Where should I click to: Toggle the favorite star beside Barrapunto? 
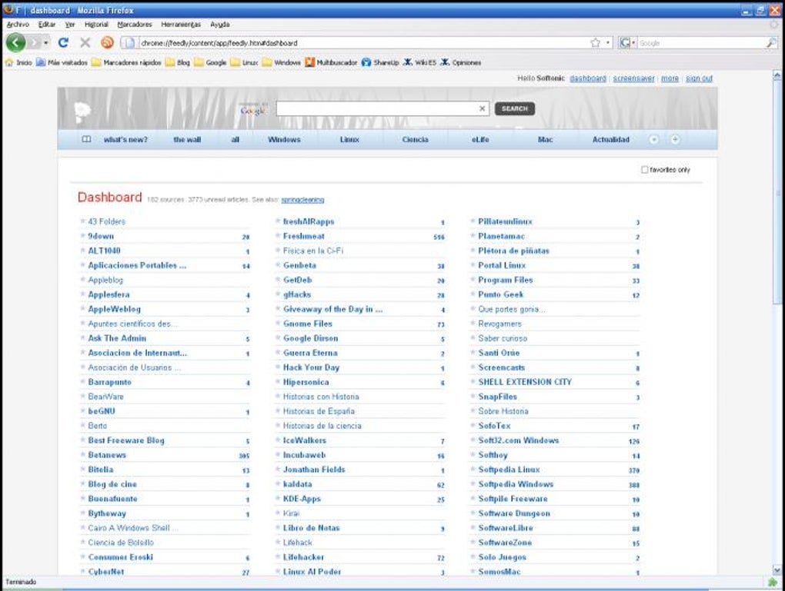pyautogui.click(x=83, y=382)
